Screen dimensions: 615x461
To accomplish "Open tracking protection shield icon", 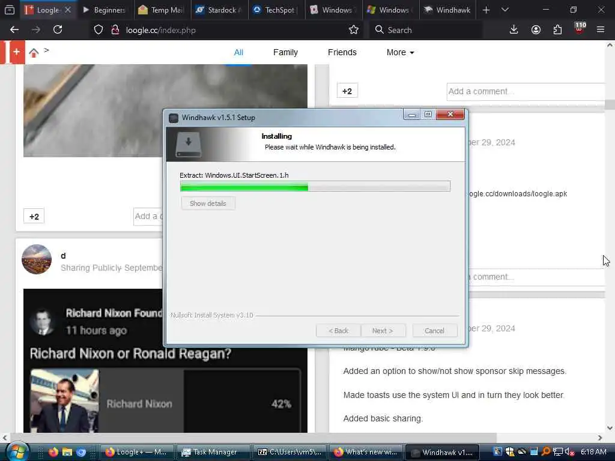I will (x=98, y=30).
